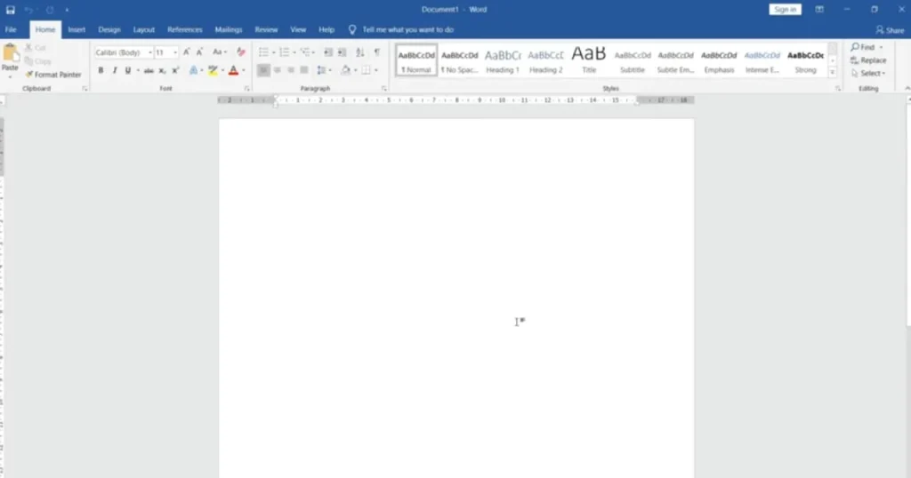
Task: Apply paragraph shading color
Action: 346,70
